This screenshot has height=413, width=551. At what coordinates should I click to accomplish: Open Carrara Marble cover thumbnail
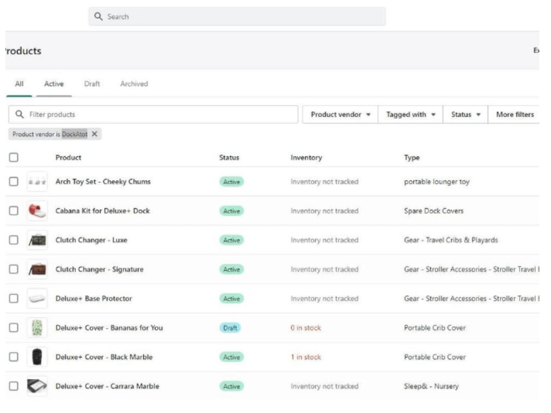coord(37,386)
